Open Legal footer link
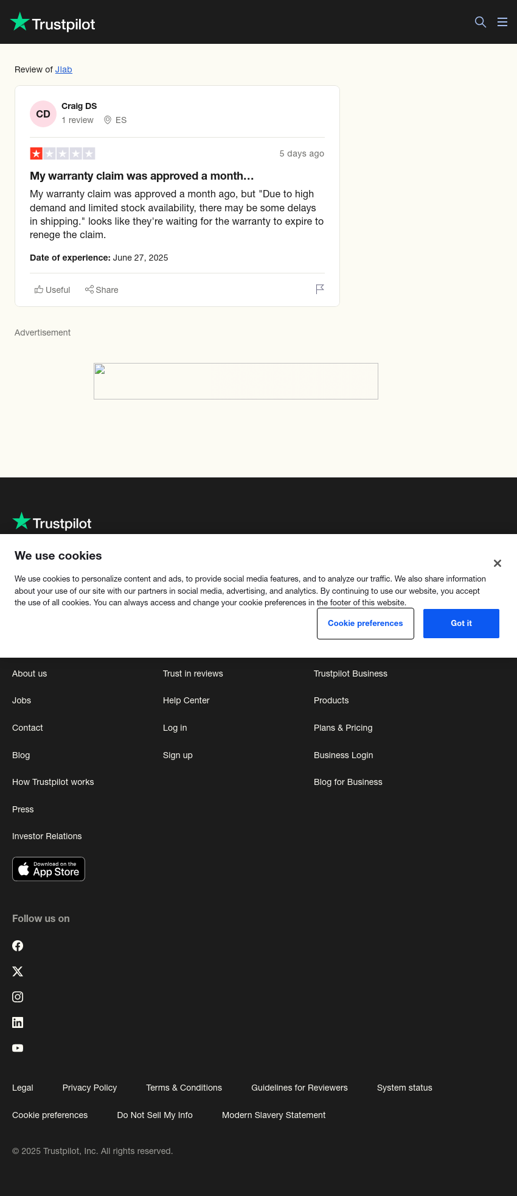517x1196 pixels. coord(23,1088)
